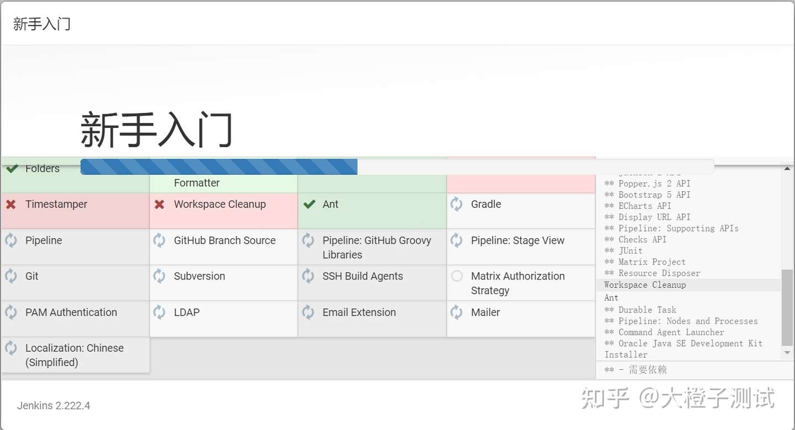
Task: Select the SSH Build Agents plugin name
Action: (363, 277)
